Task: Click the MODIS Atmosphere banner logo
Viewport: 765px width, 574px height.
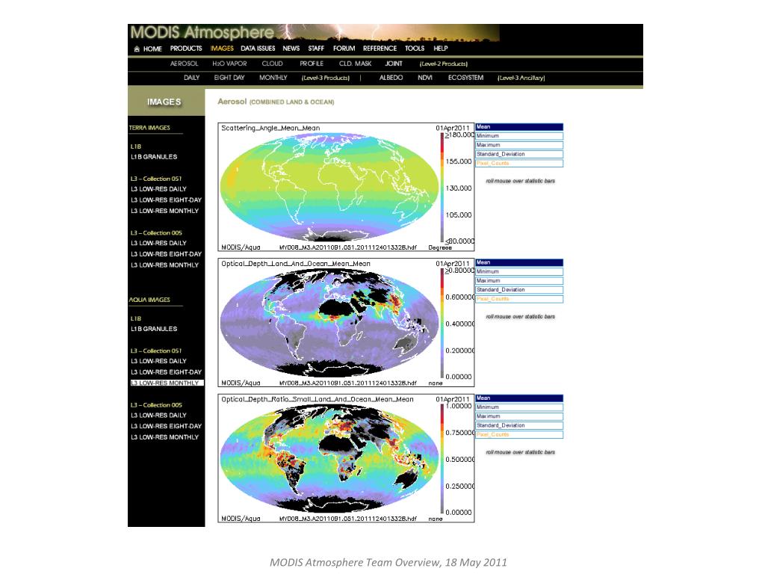Action: click(x=202, y=33)
